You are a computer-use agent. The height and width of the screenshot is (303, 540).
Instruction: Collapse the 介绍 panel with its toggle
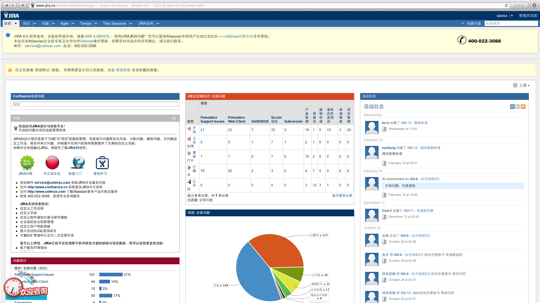[174, 118]
